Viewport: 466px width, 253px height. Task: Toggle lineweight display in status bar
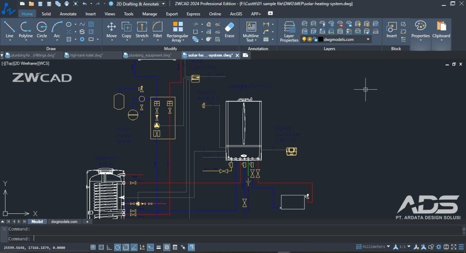159,248
